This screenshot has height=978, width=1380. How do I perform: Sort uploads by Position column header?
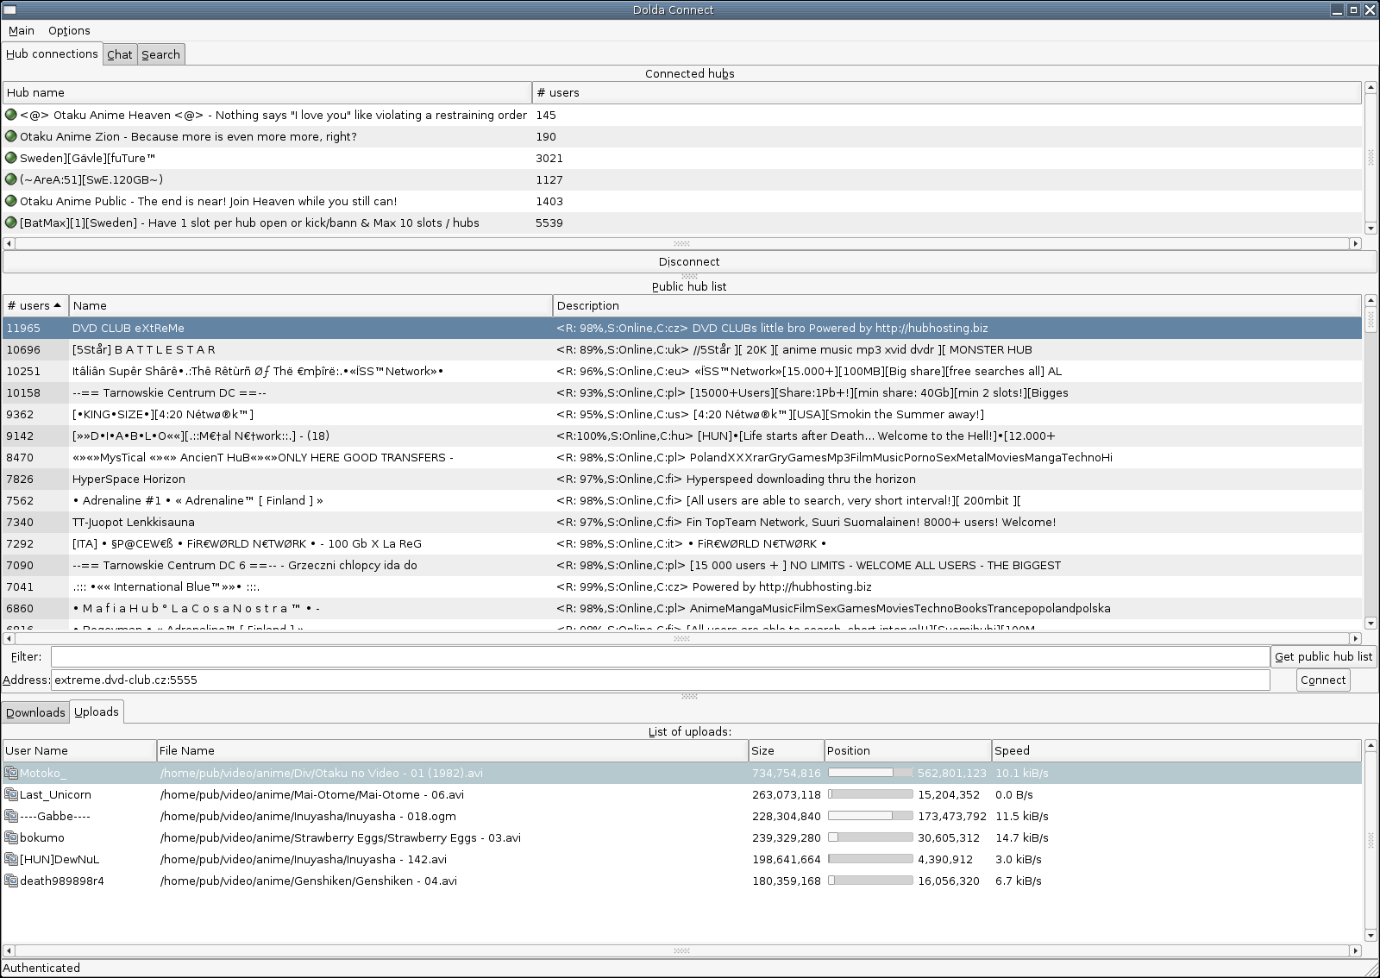(x=907, y=750)
